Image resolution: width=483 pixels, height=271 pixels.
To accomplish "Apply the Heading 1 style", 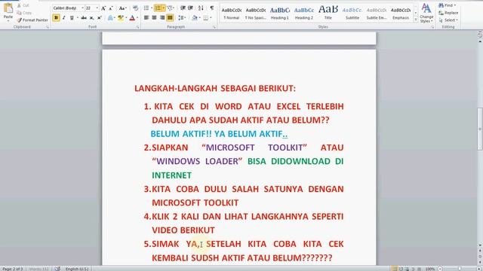I will point(280,14).
